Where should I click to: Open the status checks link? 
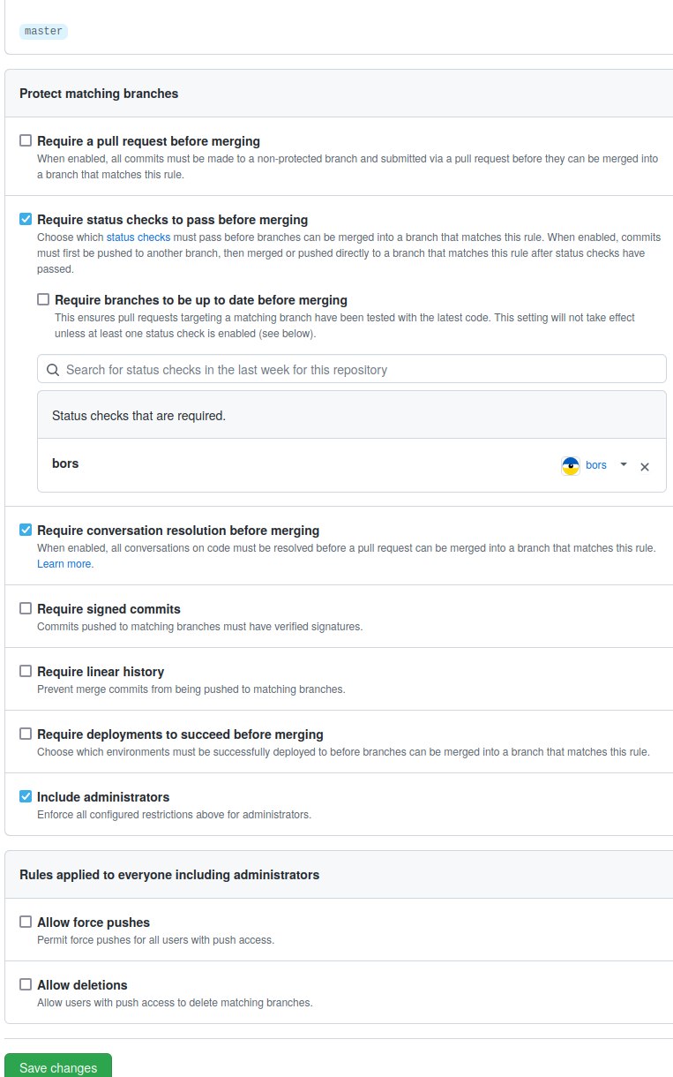(x=138, y=237)
